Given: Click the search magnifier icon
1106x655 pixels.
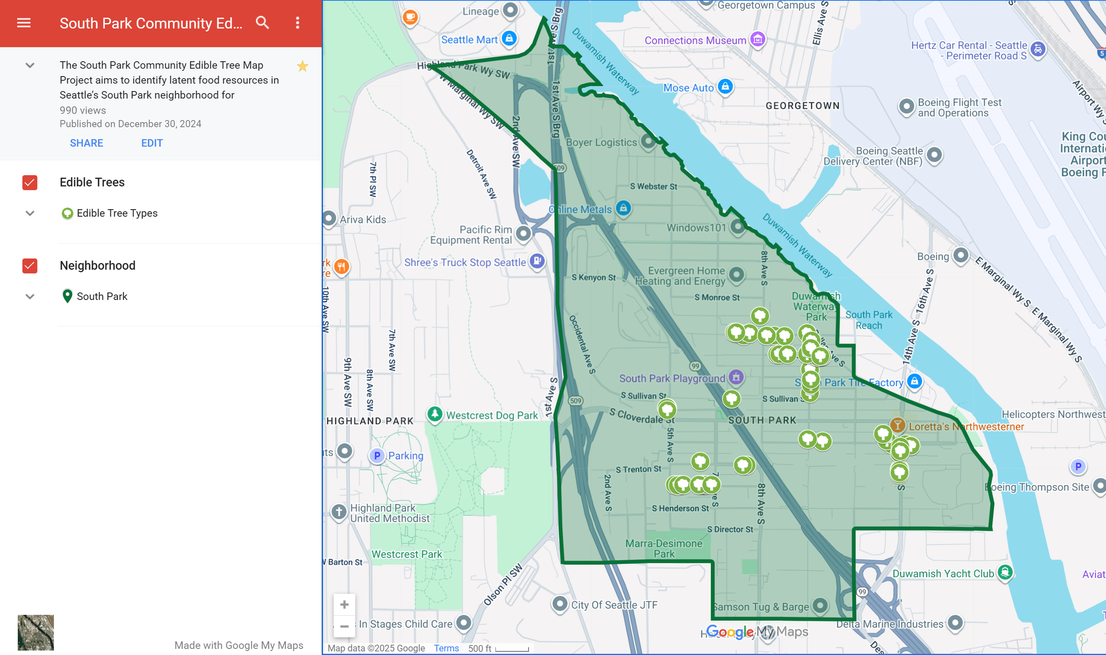Looking at the screenshot, I should pyautogui.click(x=262, y=23).
